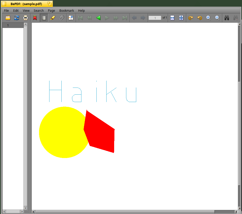Screen dimensions: 242x214
Task: Zoom in with magnifier plus icon
Action: point(208,18)
